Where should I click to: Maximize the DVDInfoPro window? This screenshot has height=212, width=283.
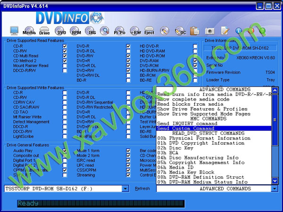pos(268,6)
